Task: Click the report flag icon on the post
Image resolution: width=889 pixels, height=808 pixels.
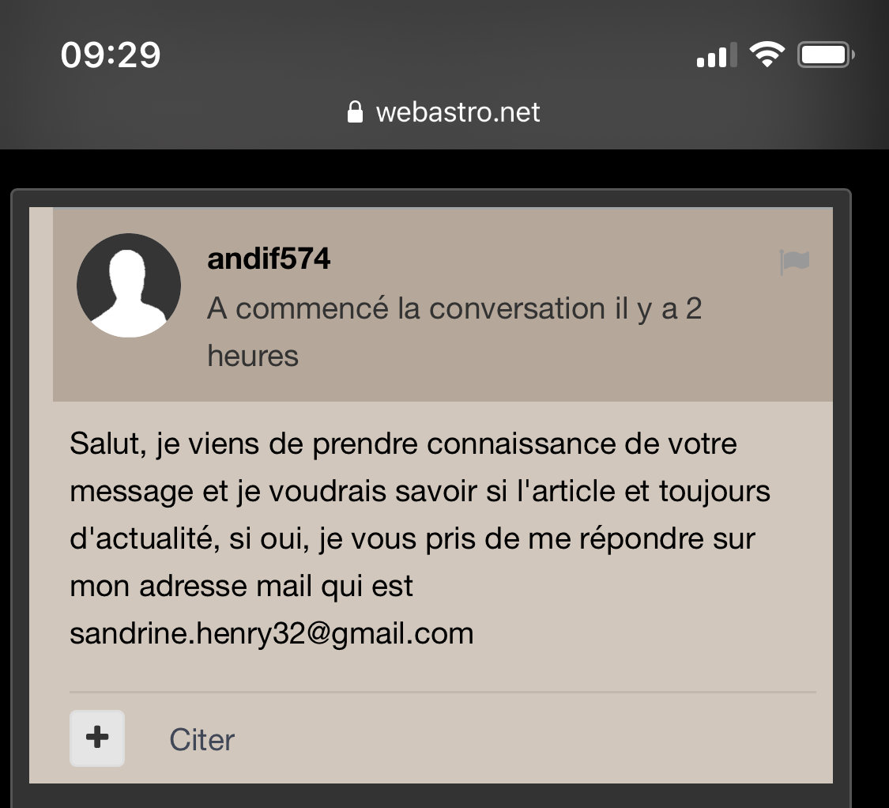Action: click(794, 262)
